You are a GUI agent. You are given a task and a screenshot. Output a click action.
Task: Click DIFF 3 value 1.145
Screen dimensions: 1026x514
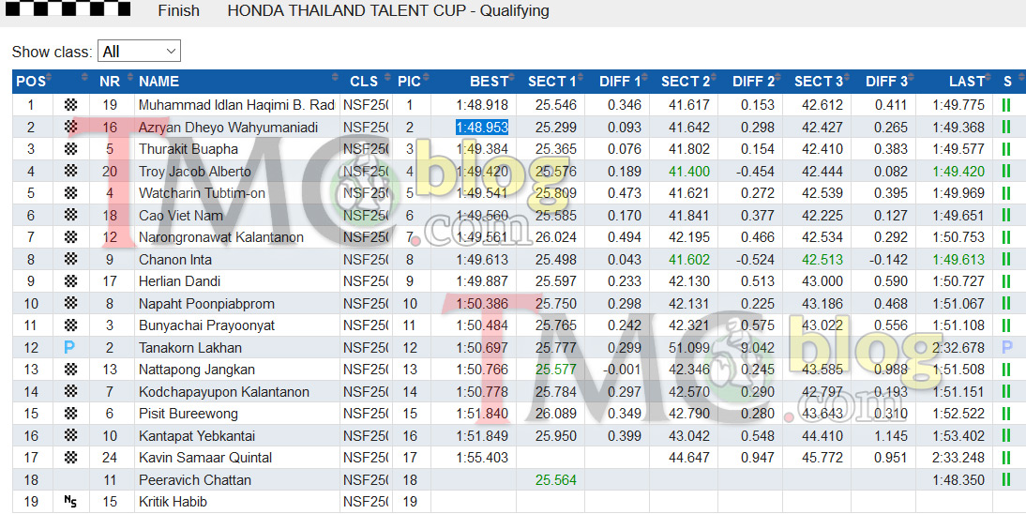(x=891, y=435)
